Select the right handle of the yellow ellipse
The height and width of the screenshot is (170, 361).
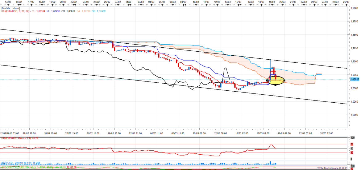284,80
